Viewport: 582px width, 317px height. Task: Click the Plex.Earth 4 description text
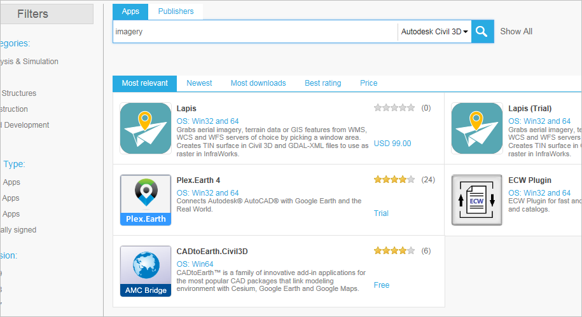(268, 205)
